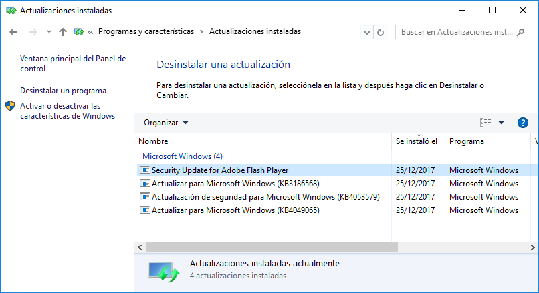539x293 pixels.
Task: Open the Organizar menu
Action: point(166,123)
